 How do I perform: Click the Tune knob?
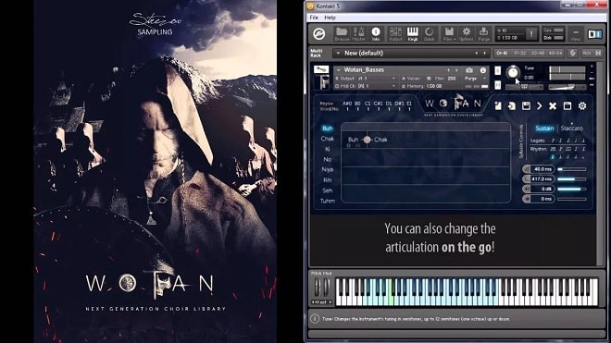(x=513, y=72)
